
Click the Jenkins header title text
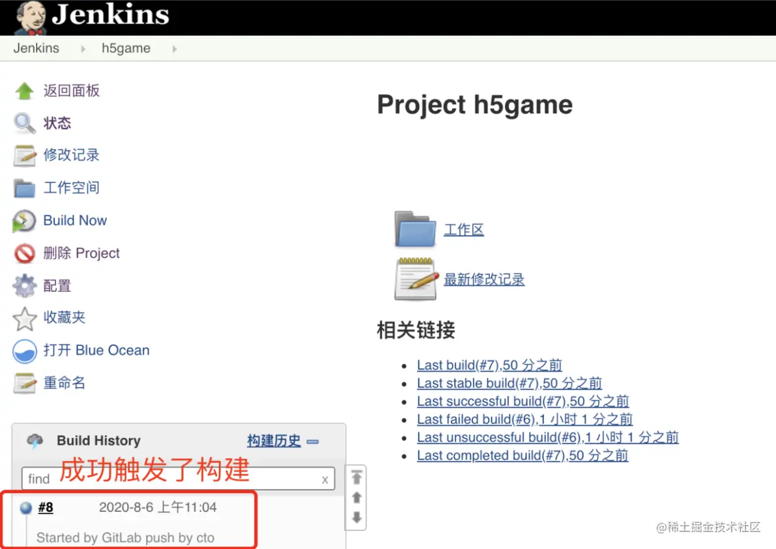110,14
